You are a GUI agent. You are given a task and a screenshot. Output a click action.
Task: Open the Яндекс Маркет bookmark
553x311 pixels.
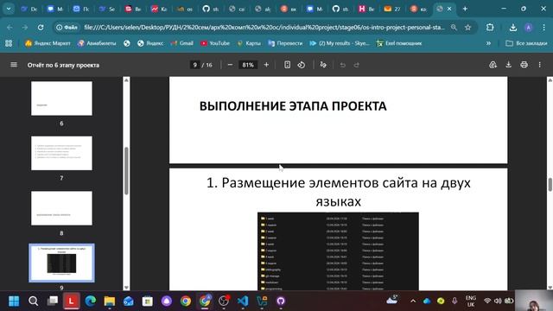point(48,43)
